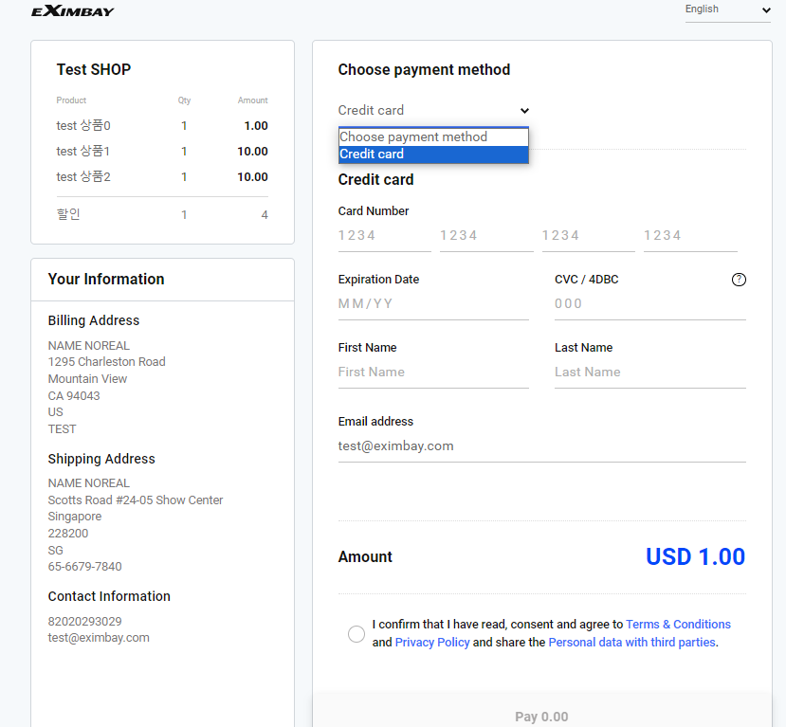Open the English language dropdown
Viewport: 786px width, 727px height.
727,10
